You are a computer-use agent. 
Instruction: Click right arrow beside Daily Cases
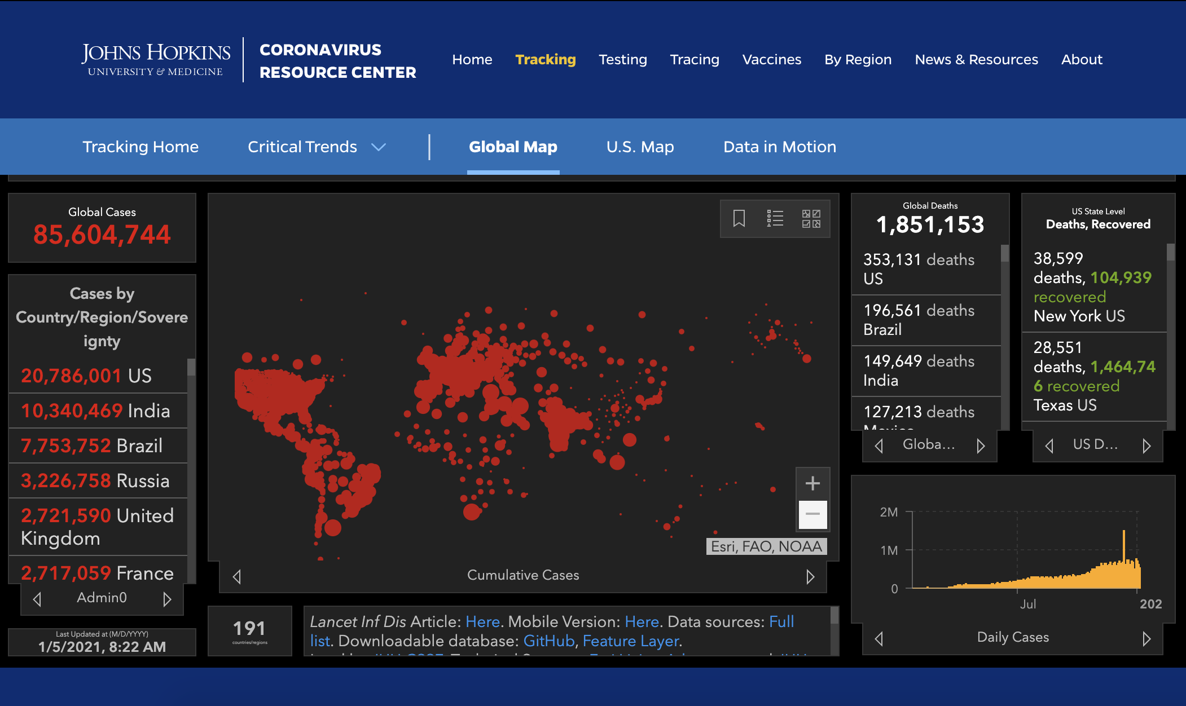(x=1146, y=638)
